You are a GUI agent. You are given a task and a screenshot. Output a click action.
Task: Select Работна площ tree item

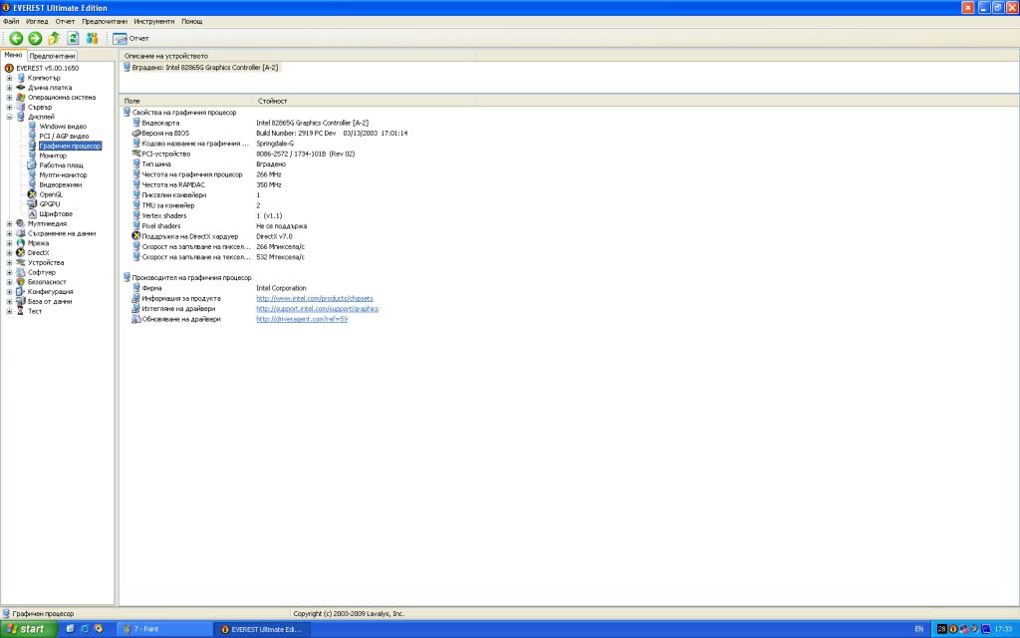click(x=61, y=166)
